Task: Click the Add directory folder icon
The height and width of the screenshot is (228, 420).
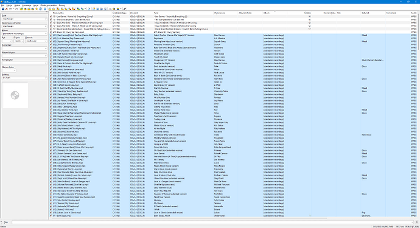Action: [25, 9]
